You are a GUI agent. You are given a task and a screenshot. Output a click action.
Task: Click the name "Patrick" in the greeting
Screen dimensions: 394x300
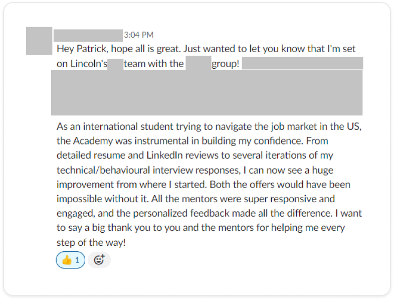coord(91,49)
